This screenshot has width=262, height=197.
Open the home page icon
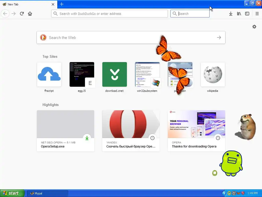[30, 14]
